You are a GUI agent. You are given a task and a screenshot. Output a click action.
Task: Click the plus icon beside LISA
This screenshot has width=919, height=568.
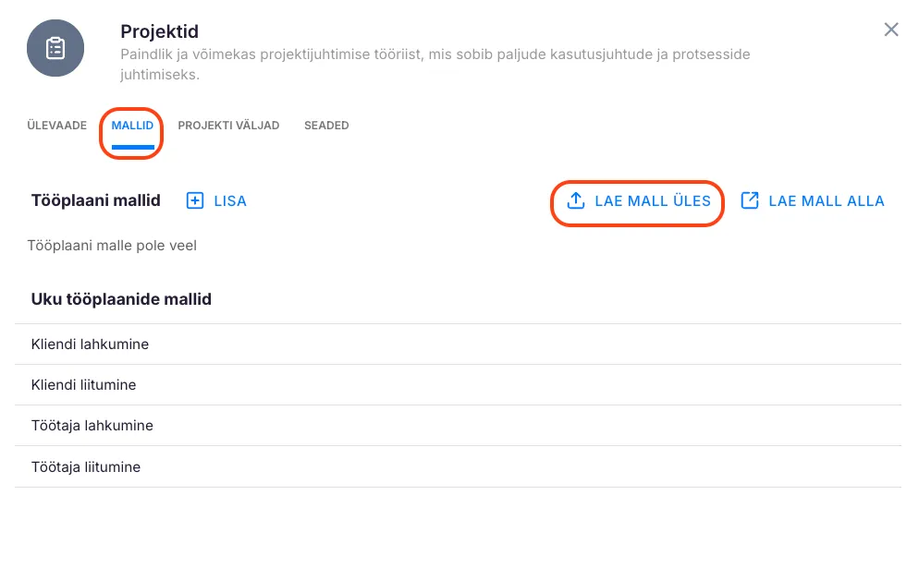195,200
